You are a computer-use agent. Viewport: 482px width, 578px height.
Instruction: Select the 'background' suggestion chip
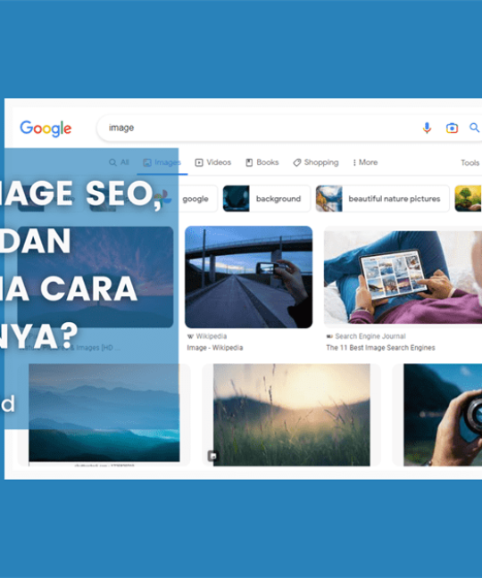(266, 199)
